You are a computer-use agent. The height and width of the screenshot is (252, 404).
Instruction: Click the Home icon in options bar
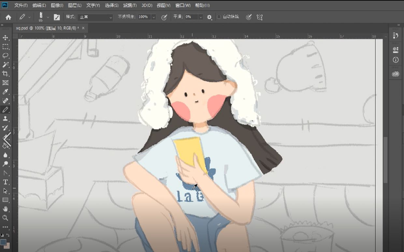[8, 17]
